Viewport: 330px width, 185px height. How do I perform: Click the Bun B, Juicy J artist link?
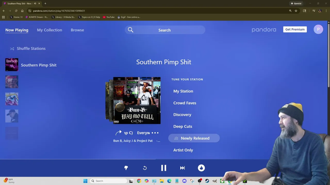[x=133, y=141]
